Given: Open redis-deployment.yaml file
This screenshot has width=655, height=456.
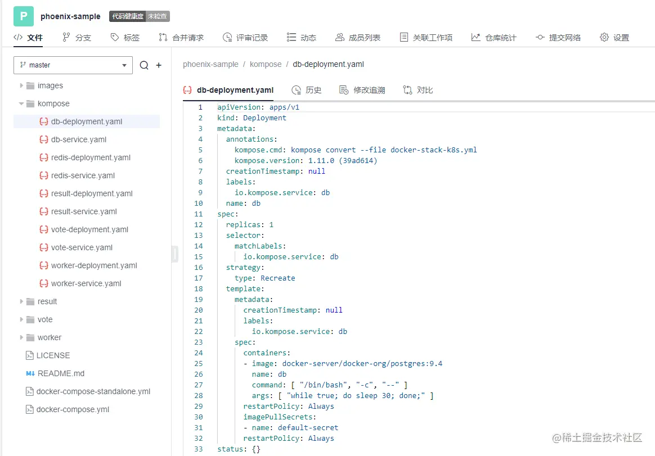Looking at the screenshot, I should 91,157.
